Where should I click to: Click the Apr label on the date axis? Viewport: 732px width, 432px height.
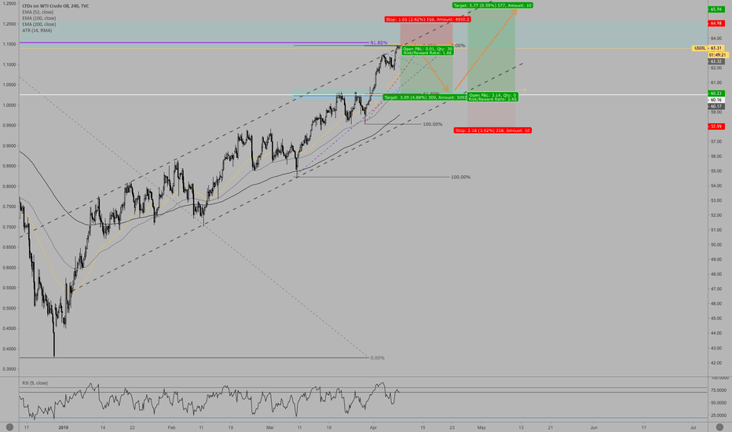[x=373, y=427]
